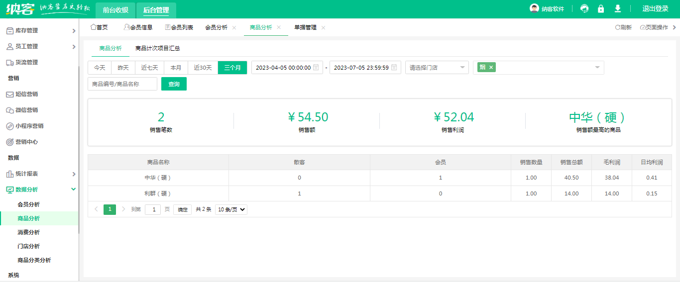Click the refresh icon button
Image resolution: width=680 pixels, height=284 pixels.
pyautogui.click(x=623, y=27)
